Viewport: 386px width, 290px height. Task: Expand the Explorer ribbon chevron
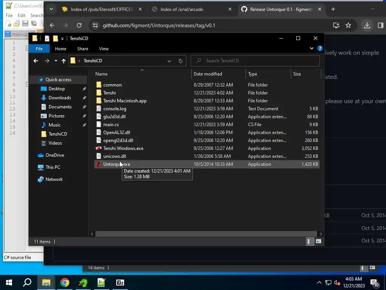click(x=312, y=48)
